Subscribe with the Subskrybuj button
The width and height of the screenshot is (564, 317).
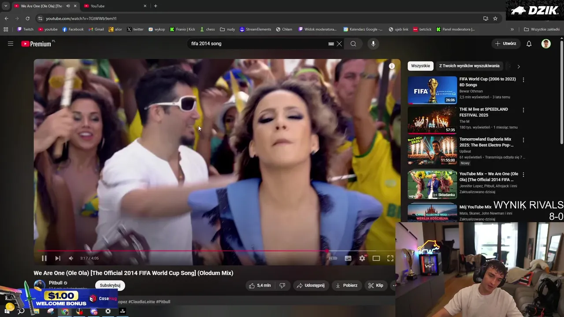110,285
